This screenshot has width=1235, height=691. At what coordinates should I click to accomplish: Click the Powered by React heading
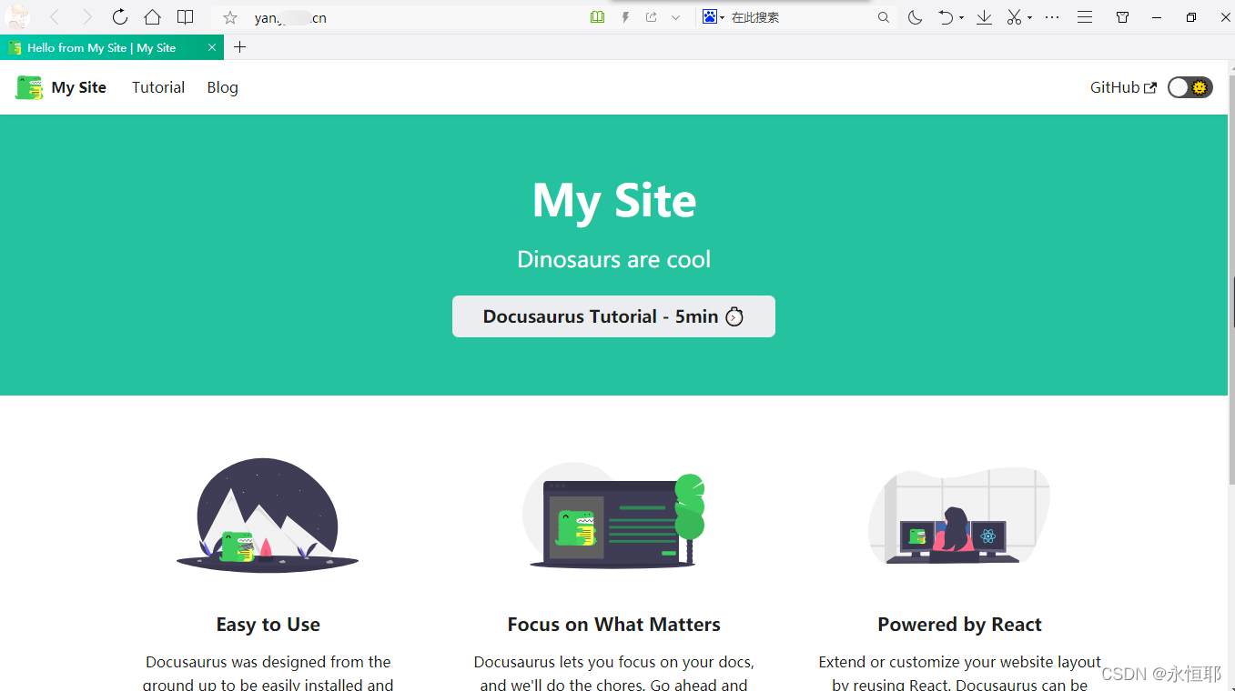click(960, 625)
